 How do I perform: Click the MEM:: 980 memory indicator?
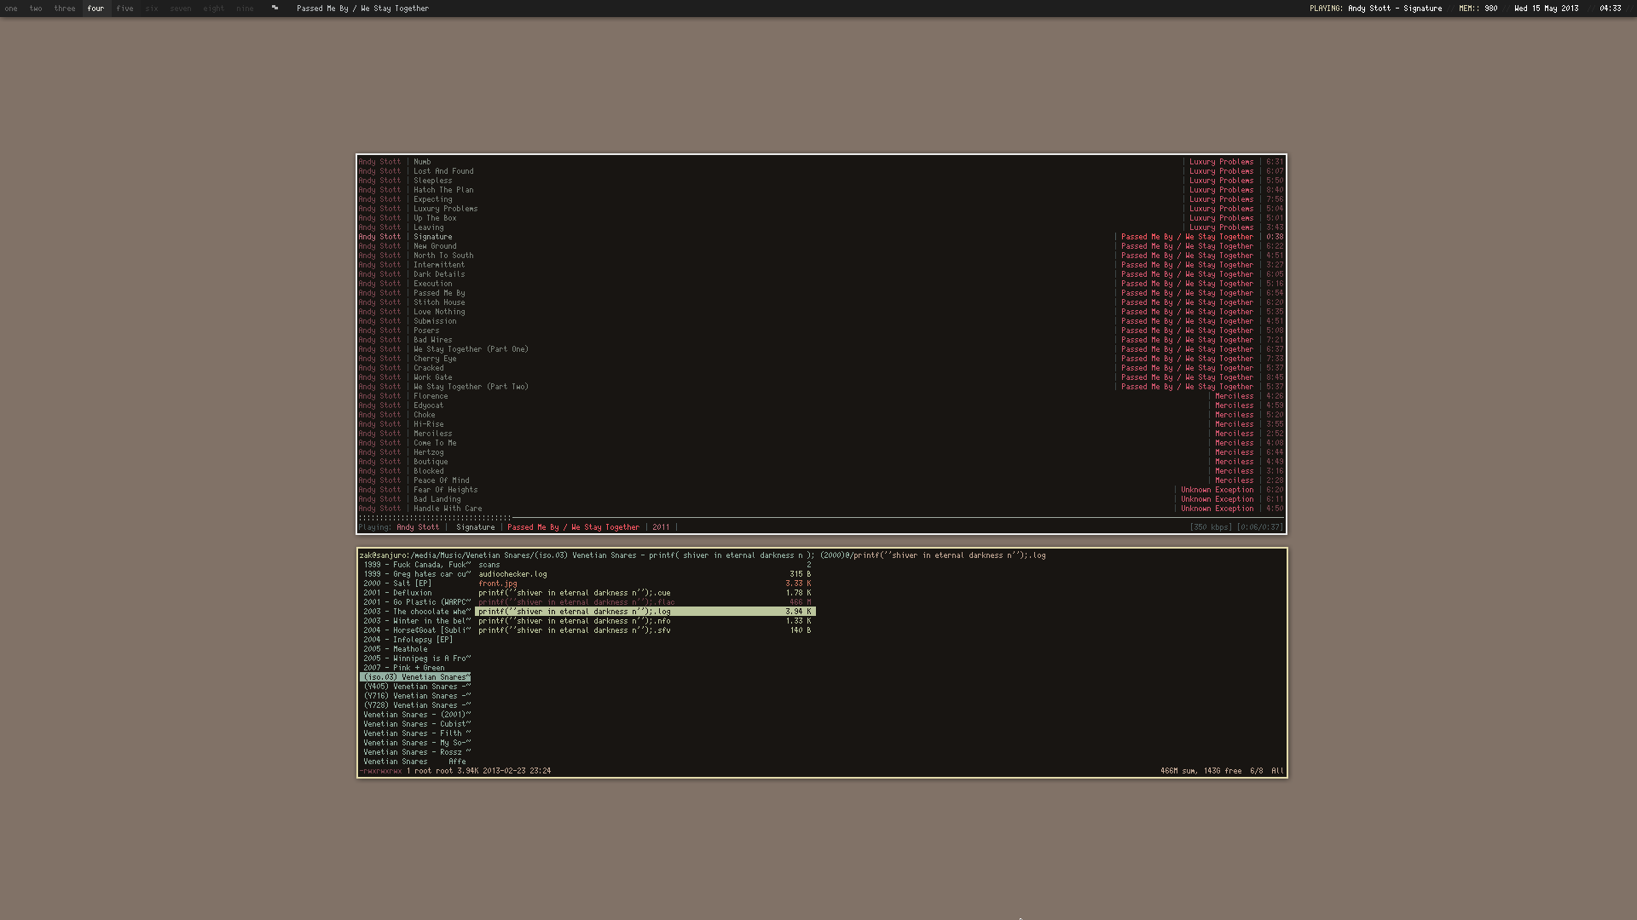tap(1478, 8)
